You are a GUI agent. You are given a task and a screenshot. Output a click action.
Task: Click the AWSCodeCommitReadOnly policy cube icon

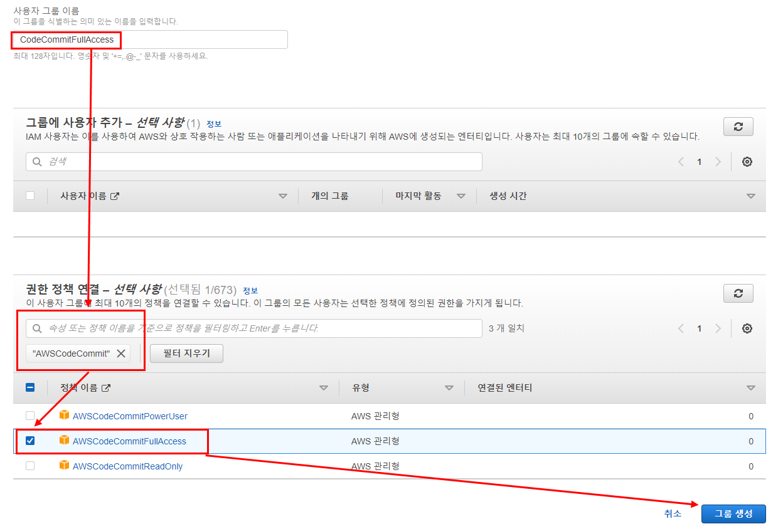64,465
